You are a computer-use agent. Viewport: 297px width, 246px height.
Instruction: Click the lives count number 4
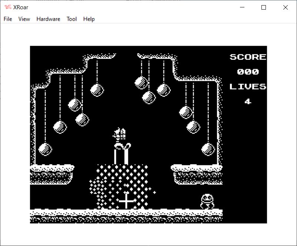248,101
